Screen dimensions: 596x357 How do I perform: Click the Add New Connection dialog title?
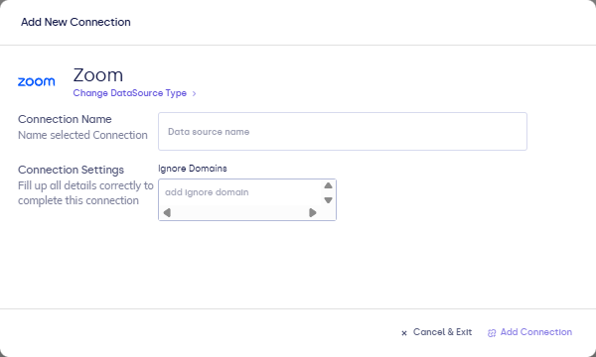(x=75, y=22)
